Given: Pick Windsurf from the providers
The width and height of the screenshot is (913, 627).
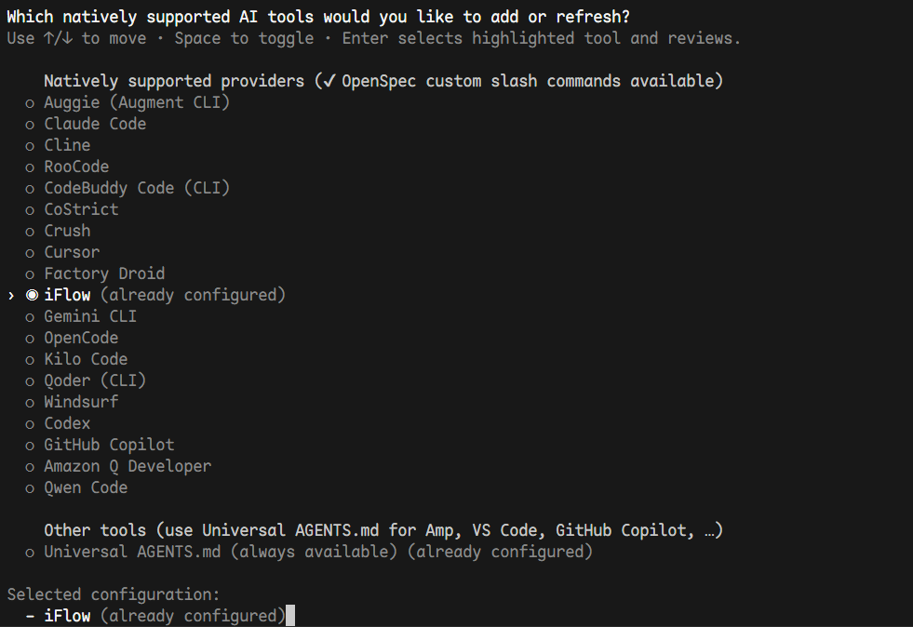Looking at the screenshot, I should point(81,402).
